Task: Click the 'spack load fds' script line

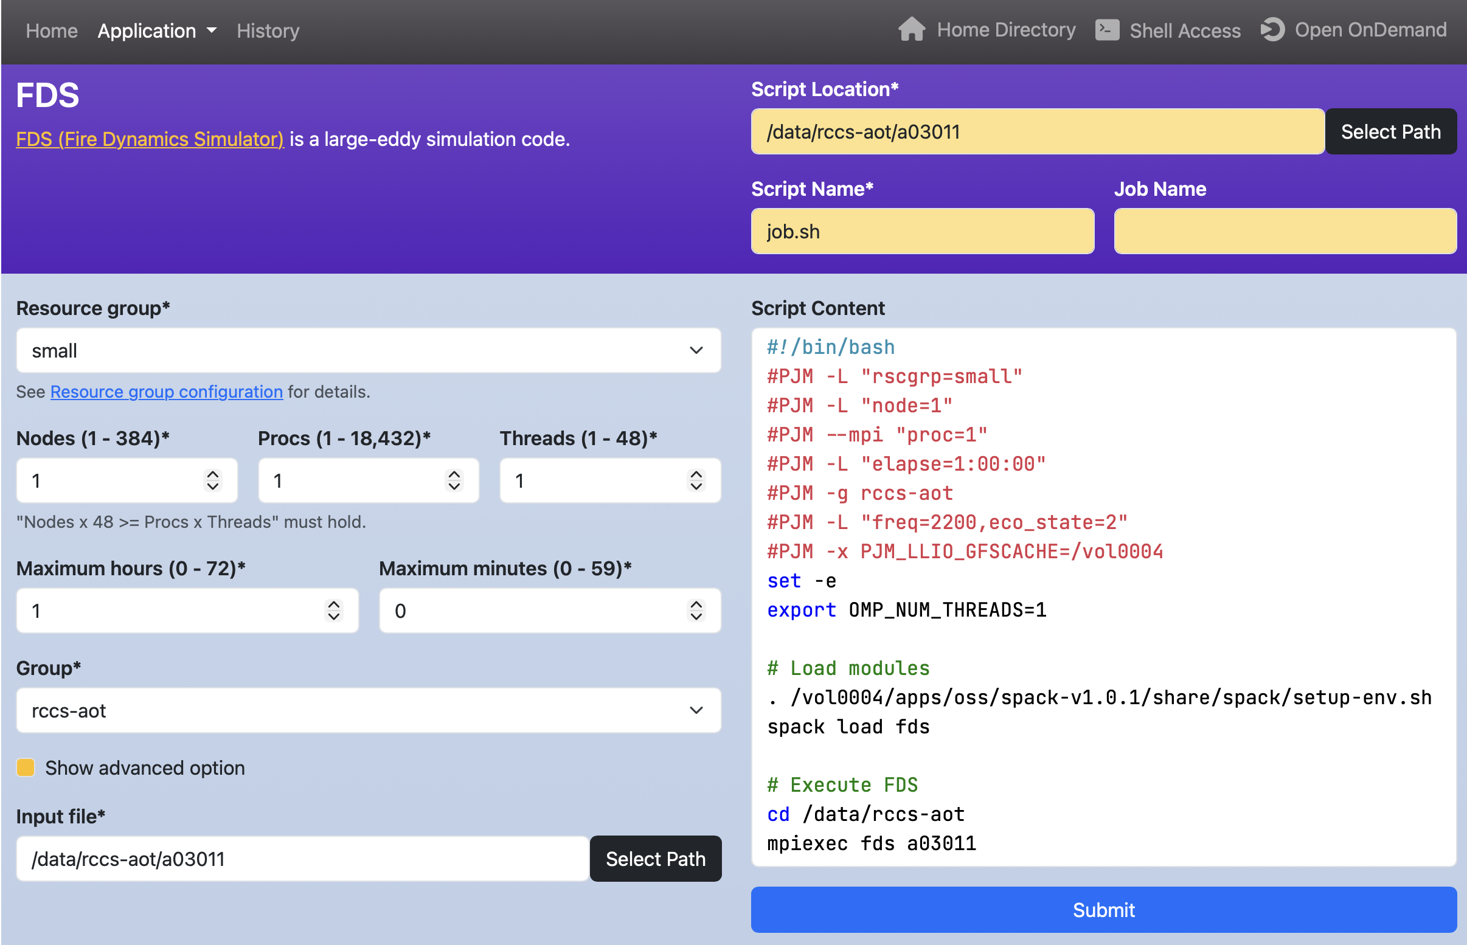Action: click(x=848, y=727)
